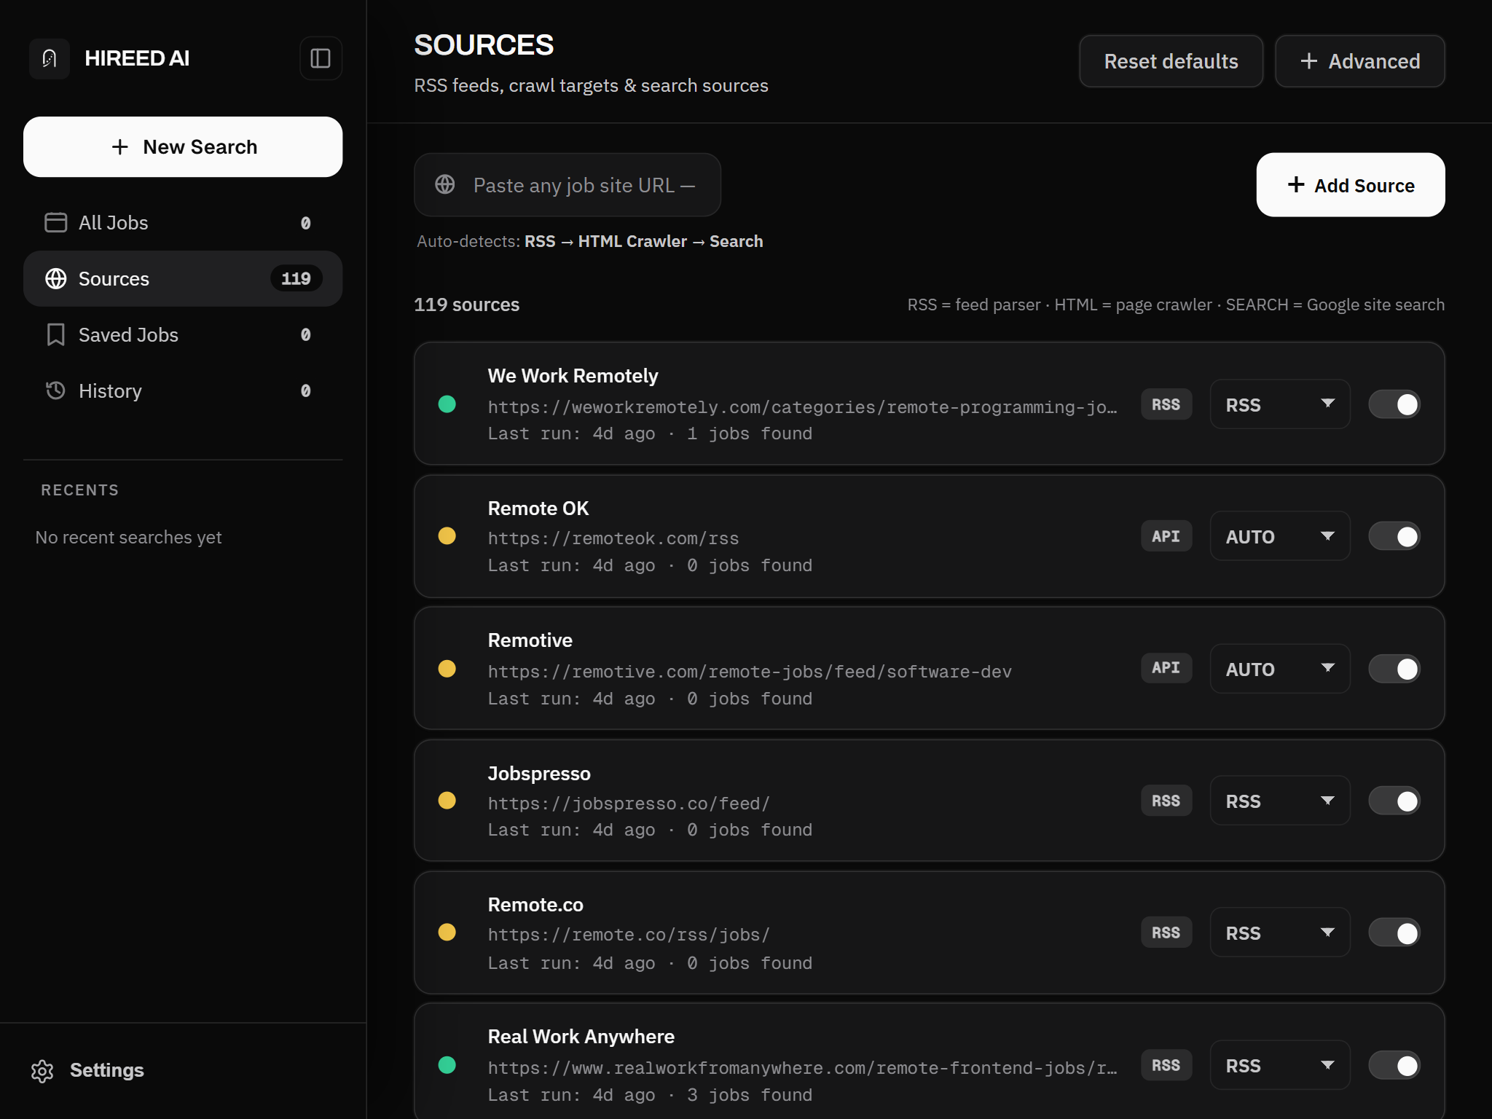This screenshot has height=1119, width=1492.
Task: Open the weworkremotely.com URL link
Action: [802, 407]
